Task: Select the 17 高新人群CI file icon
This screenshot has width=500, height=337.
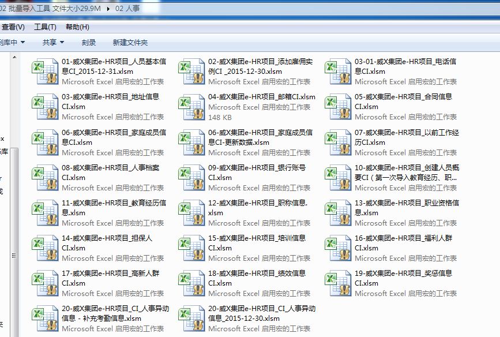Action: [x=45, y=283]
